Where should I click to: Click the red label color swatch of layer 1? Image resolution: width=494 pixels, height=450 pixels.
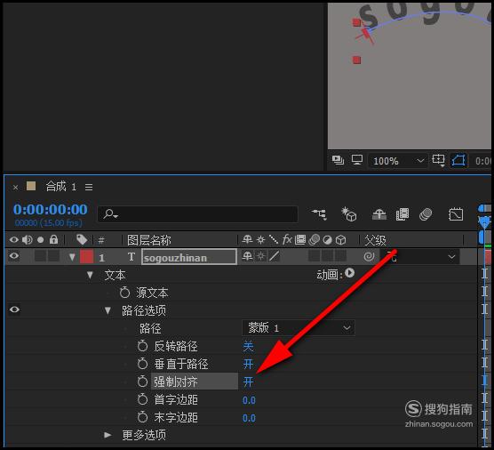[x=87, y=256]
